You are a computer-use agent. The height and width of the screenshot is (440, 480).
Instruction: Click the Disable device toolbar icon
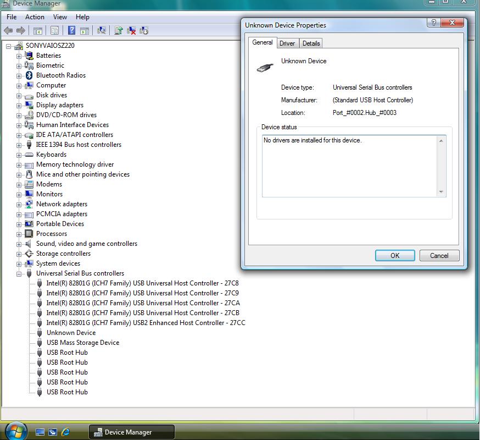(x=144, y=30)
